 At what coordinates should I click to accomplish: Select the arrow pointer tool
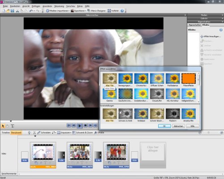coord(3,126)
